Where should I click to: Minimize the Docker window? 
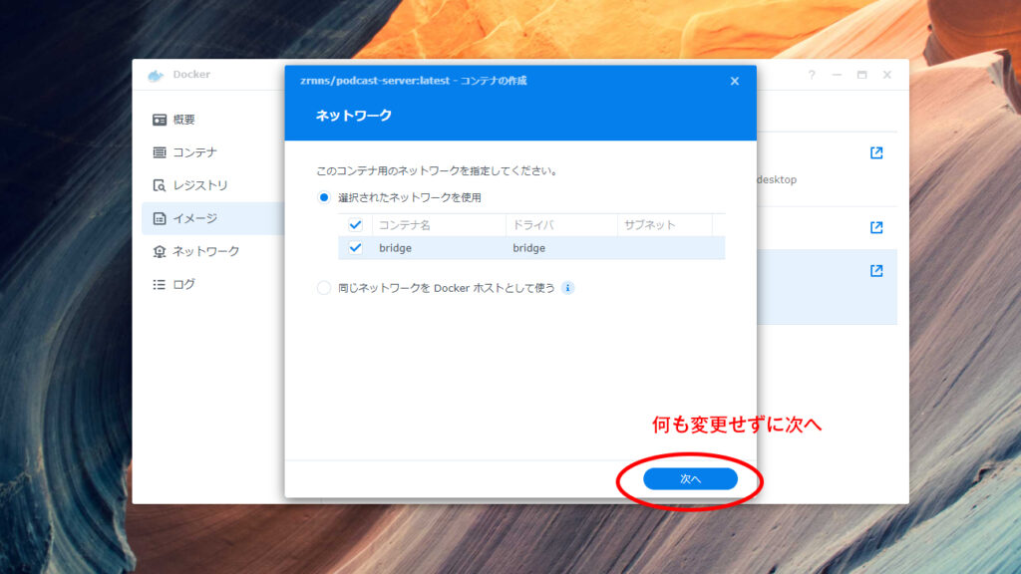tap(837, 75)
